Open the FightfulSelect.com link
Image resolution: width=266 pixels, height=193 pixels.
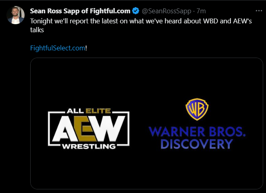click(58, 48)
